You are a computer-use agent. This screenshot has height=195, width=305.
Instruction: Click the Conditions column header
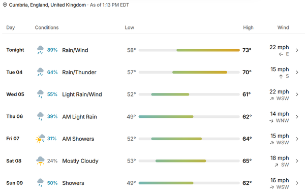[47, 27]
